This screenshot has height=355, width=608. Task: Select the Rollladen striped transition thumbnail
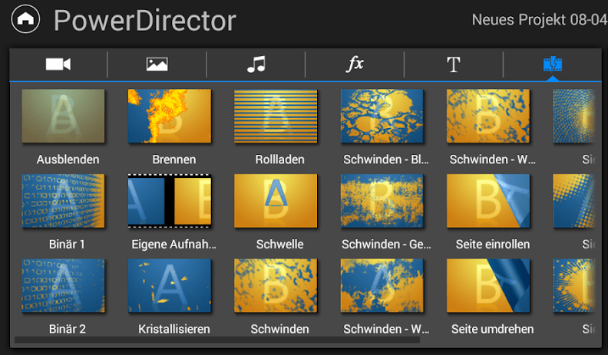tap(276, 116)
